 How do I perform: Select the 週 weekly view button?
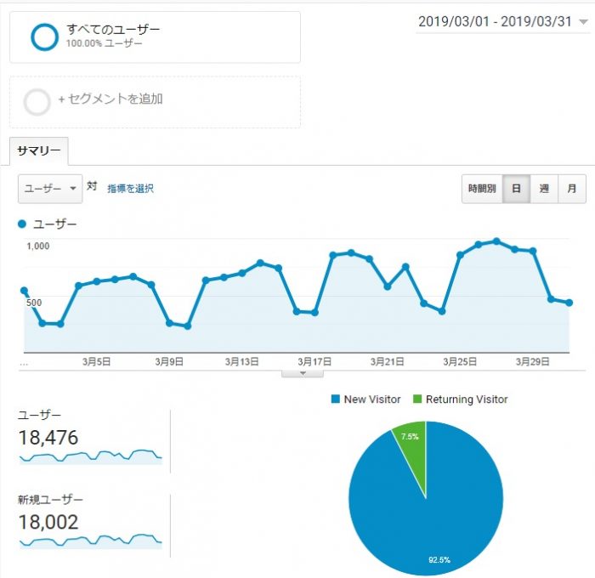pyautogui.click(x=544, y=189)
